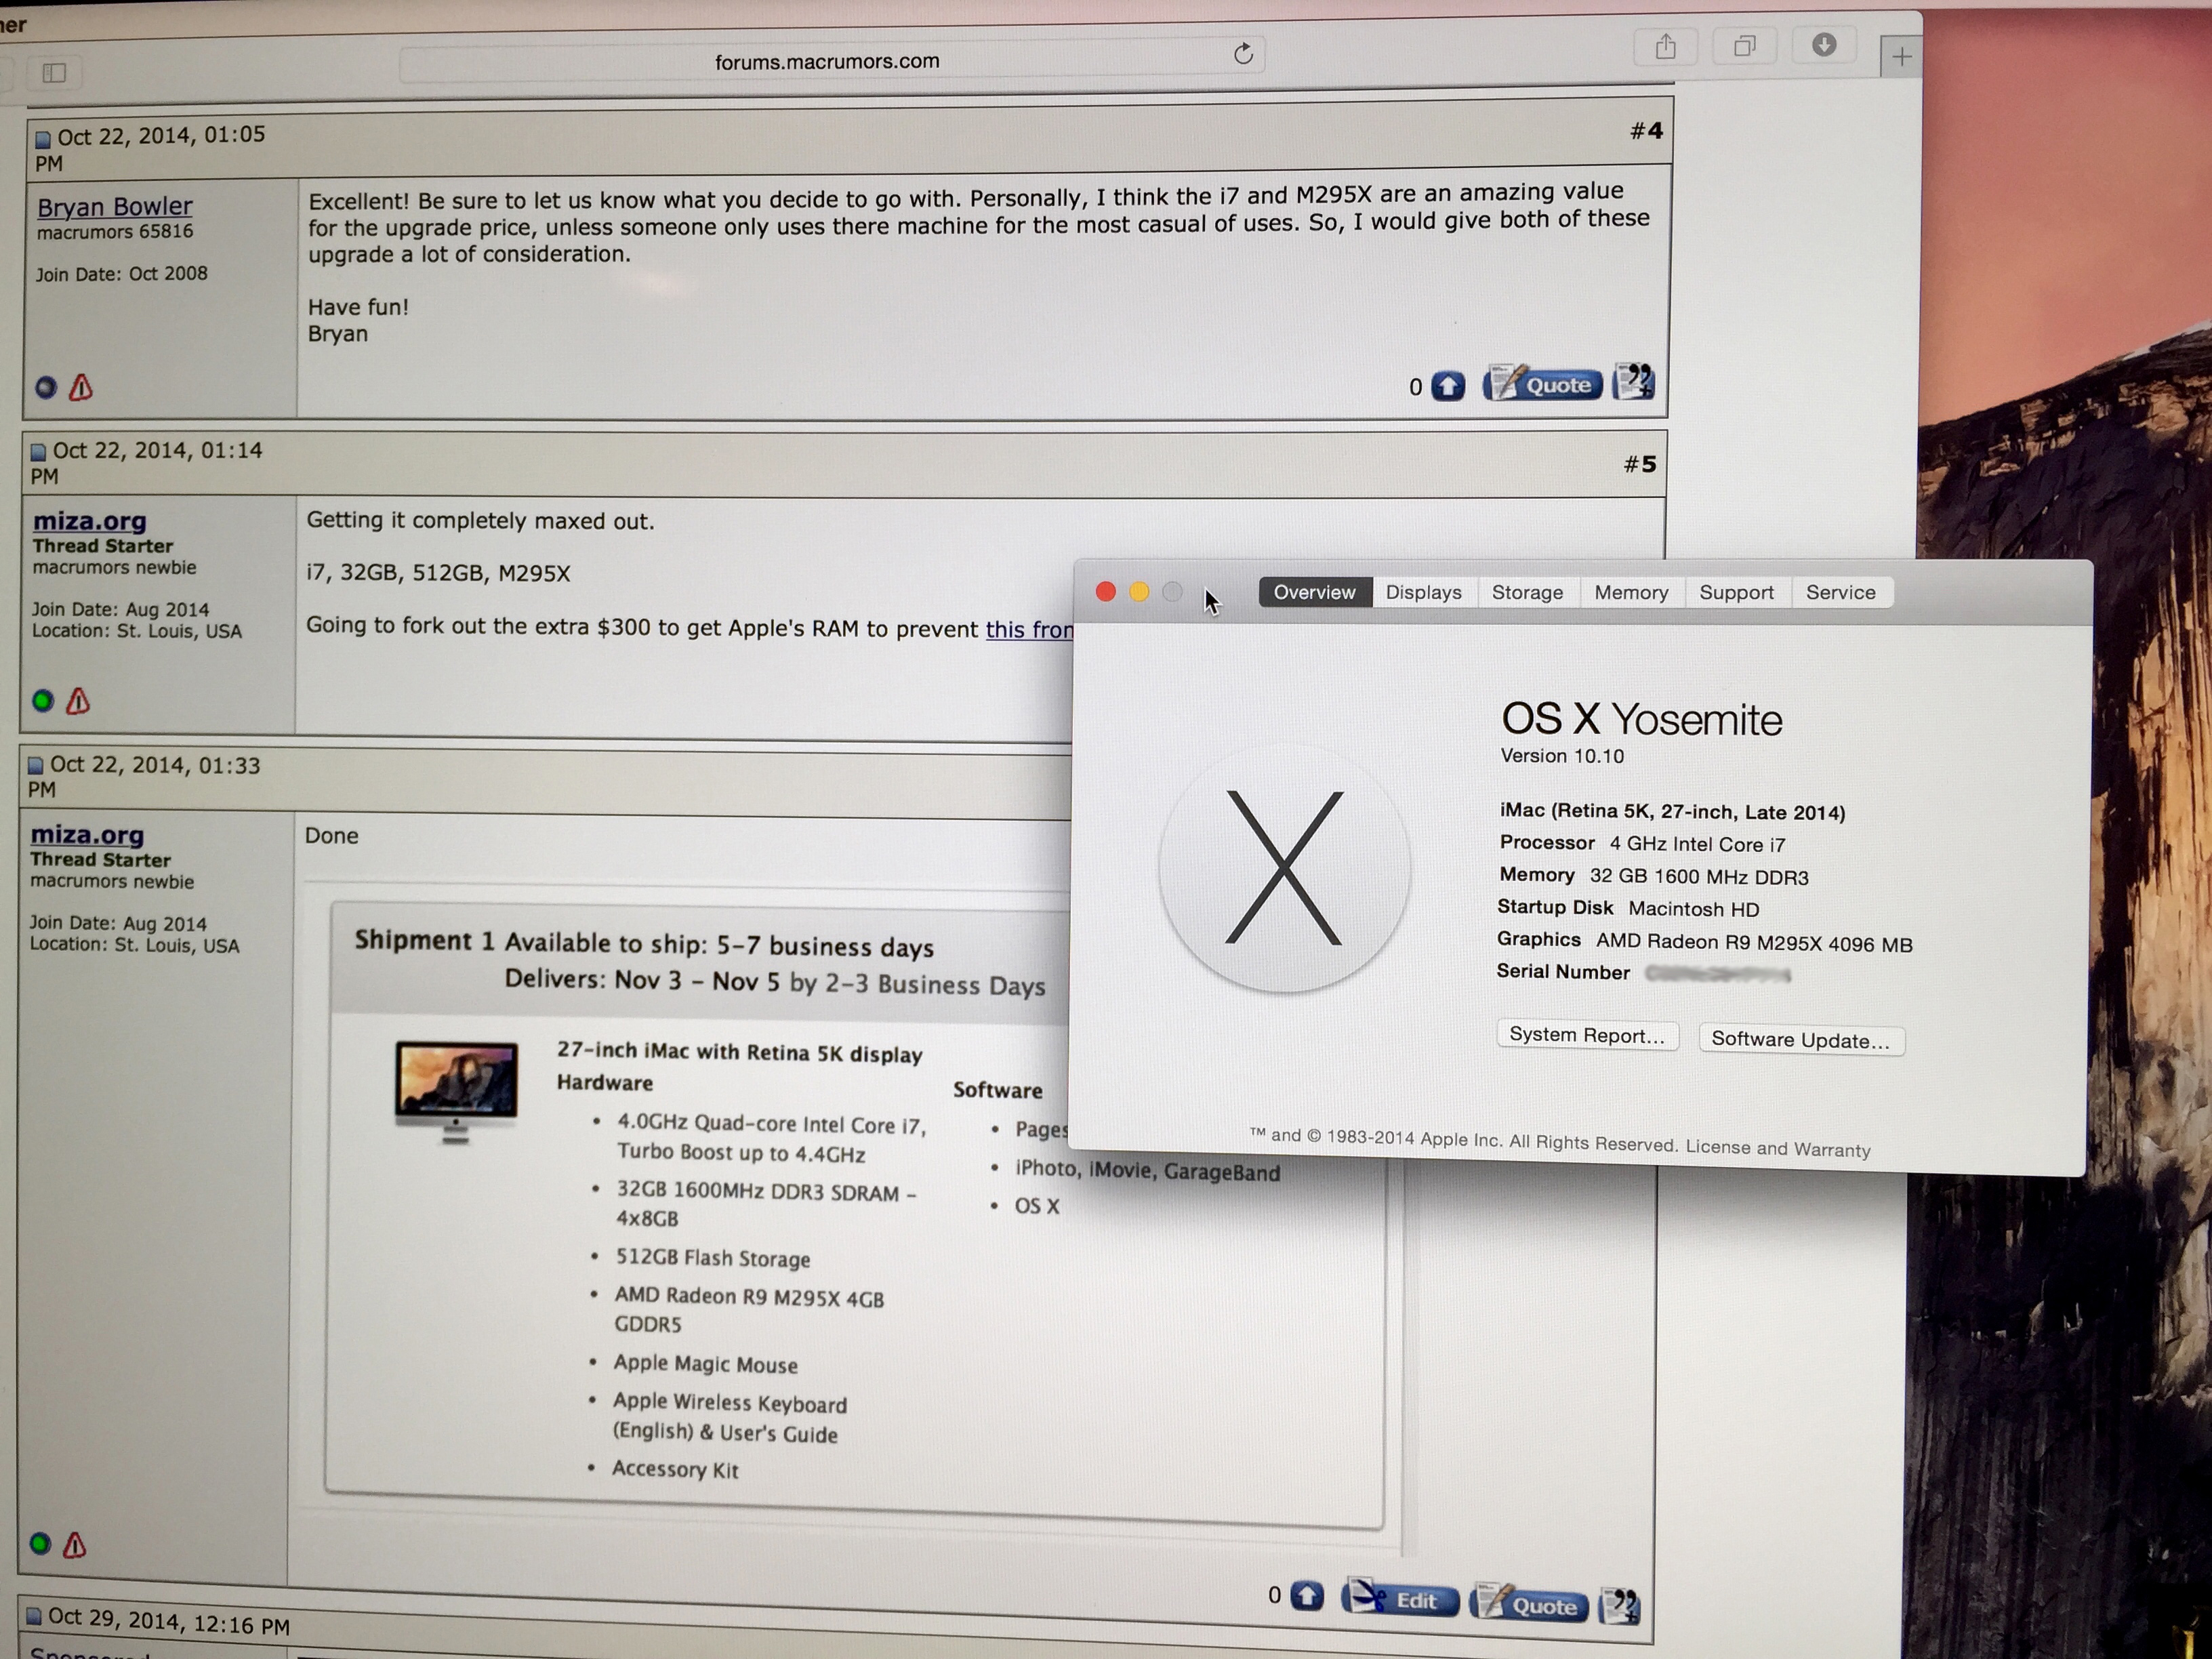
Task: Click post icon beside Oct 22, 01:33 PM
Action: 36,766
